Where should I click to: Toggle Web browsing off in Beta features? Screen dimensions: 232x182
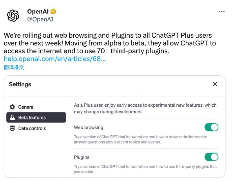(x=211, y=127)
